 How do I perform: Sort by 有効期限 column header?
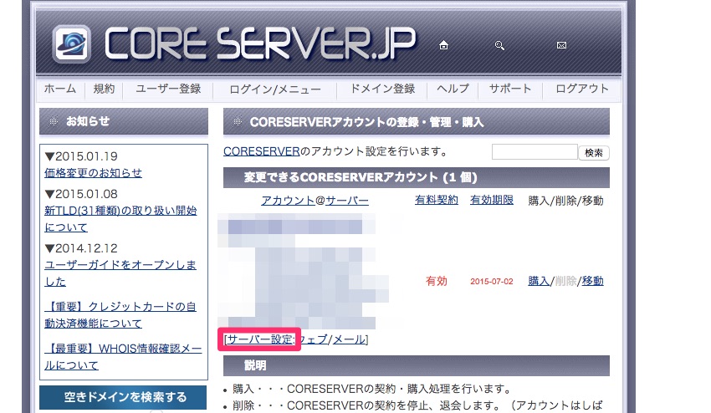click(492, 200)
